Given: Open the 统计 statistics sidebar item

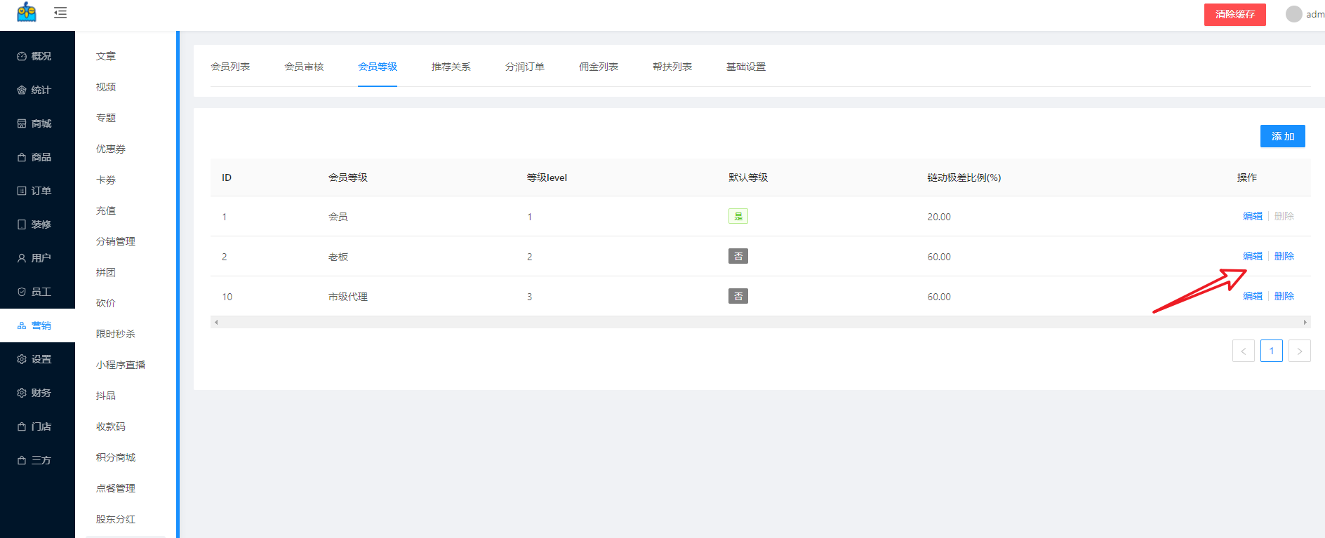Looking at the screenshot, I should point(35,90).
